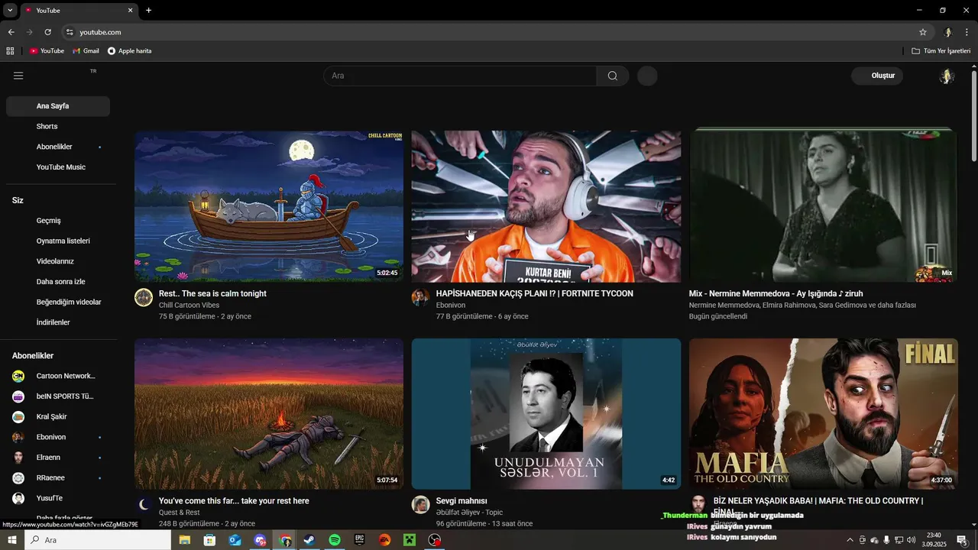Click the round voice search button
978x550 pixels.
click(647, 76)
